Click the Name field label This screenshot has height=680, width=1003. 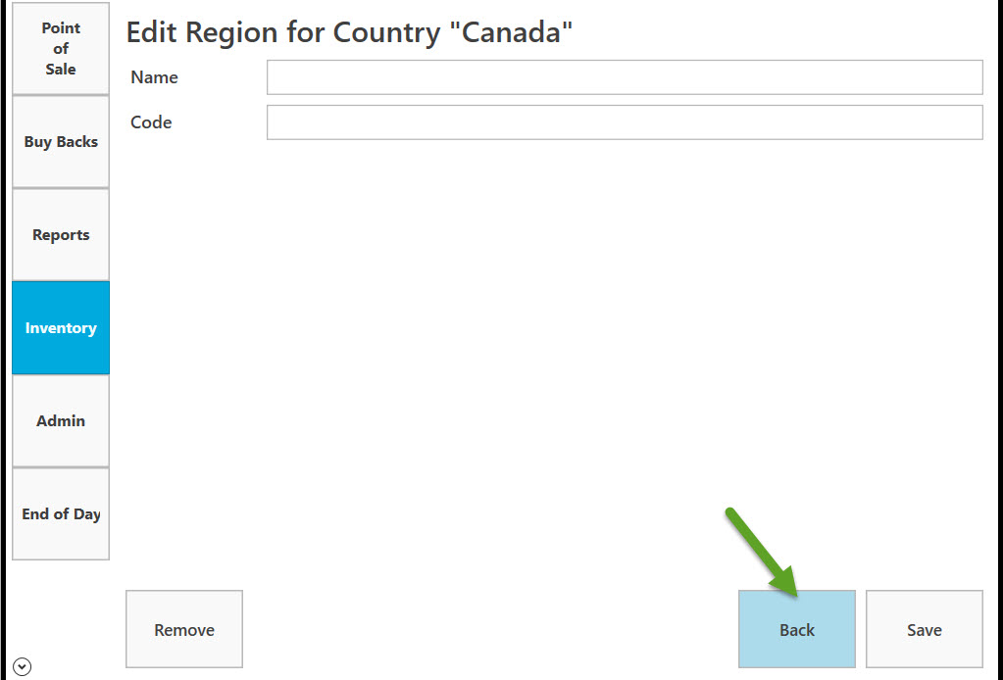click(154, 77)
